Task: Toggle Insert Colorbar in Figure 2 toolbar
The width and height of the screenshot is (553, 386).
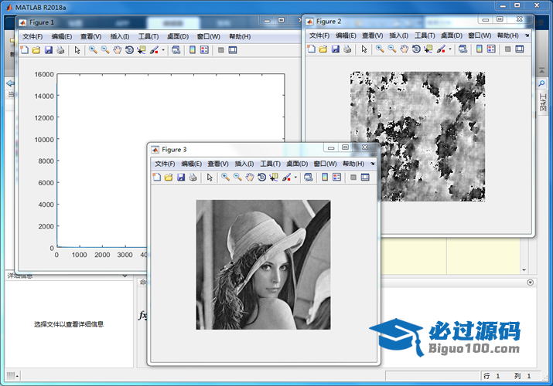Action: 480,49
